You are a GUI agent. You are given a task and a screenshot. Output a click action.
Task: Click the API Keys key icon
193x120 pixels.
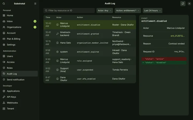[4, 97]
